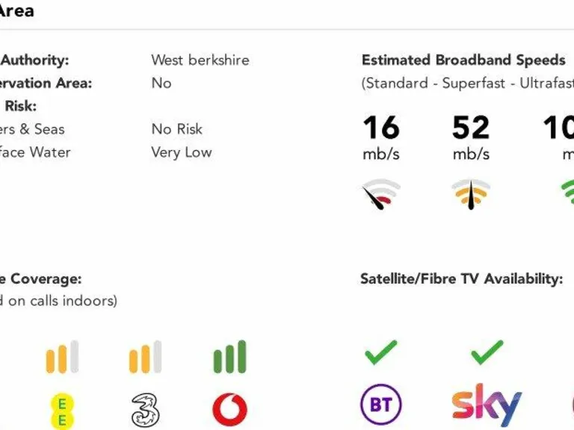Viewport: 574px width, 430px height.
Task: Click the green checkmark above BT
Action: (381, 352)
